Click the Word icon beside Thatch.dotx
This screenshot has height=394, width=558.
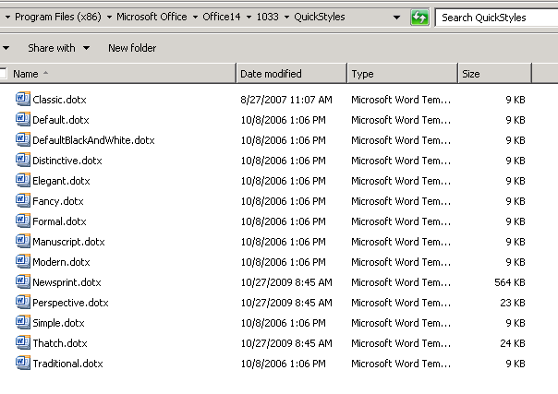pos(23,341)
